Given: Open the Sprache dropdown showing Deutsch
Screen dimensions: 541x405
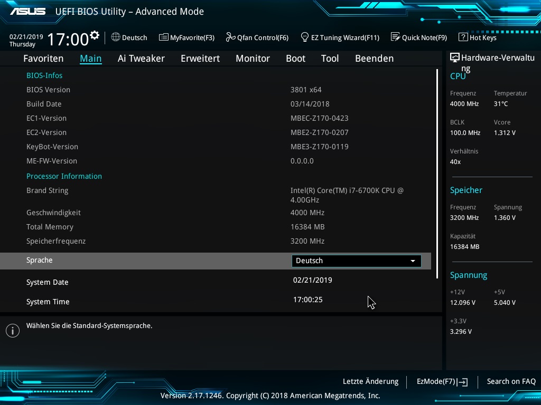Looking at the screenshot, I should pos(357,261).
